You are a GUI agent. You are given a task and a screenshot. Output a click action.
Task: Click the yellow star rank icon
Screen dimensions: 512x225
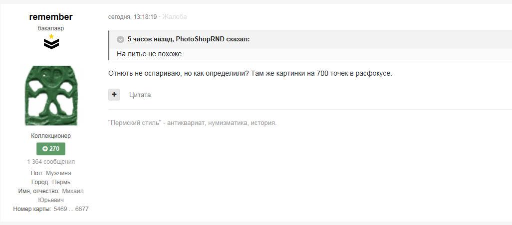51,36
